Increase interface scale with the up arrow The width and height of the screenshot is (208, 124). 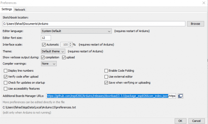click(x=70, y=43)
